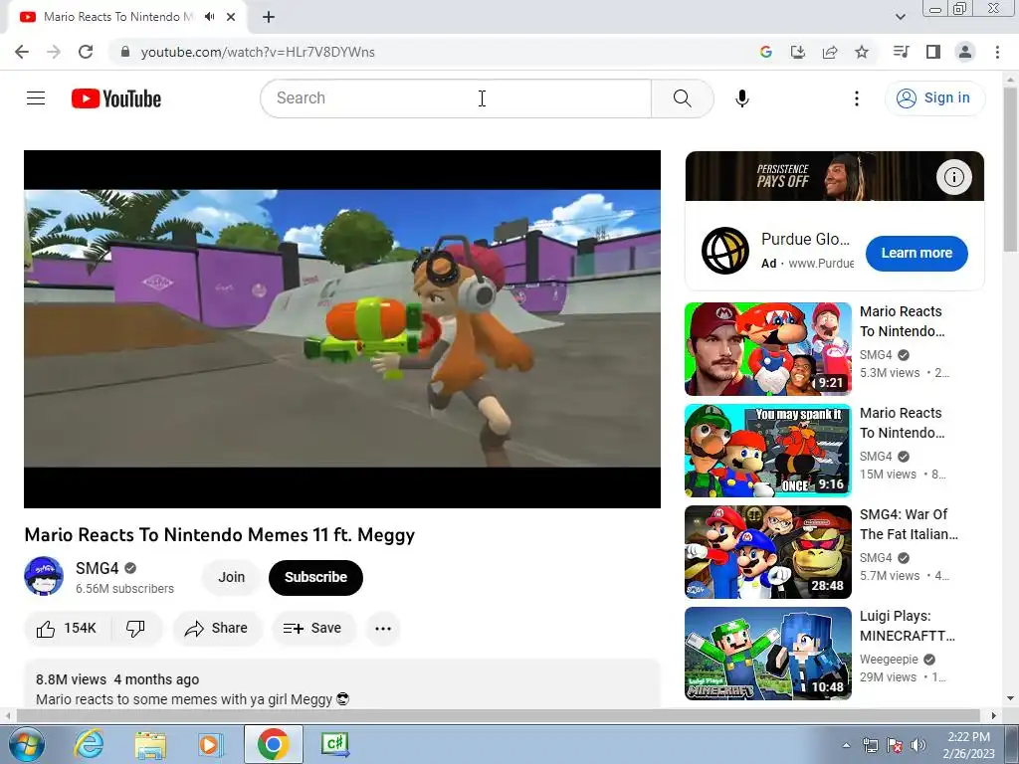Click the Sign in button
Viewport: 1019px width, 764px height.
934,98
